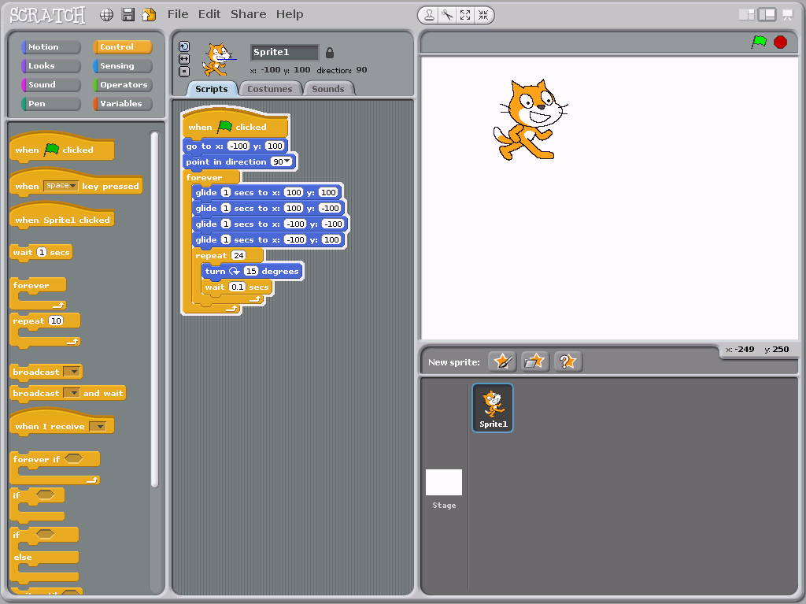
Task: Click the Scratch logo
Action: tap(47, 16)
